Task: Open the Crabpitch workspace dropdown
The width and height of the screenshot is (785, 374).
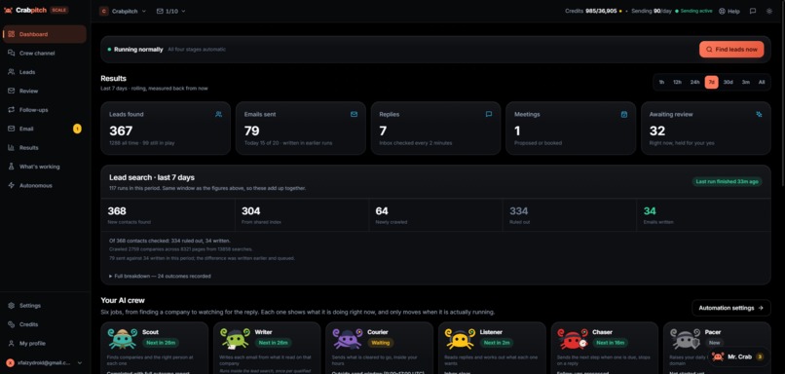Action: click(x=123, y=11)
